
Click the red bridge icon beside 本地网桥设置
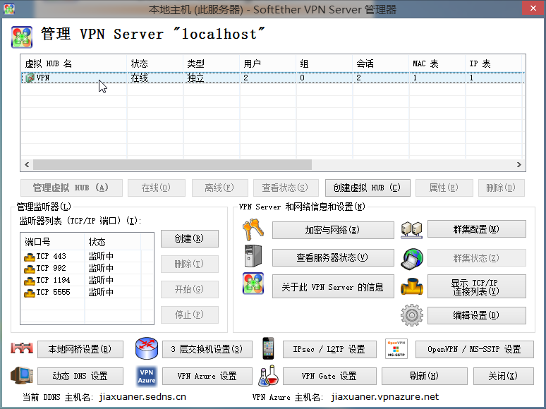point(22,349)
